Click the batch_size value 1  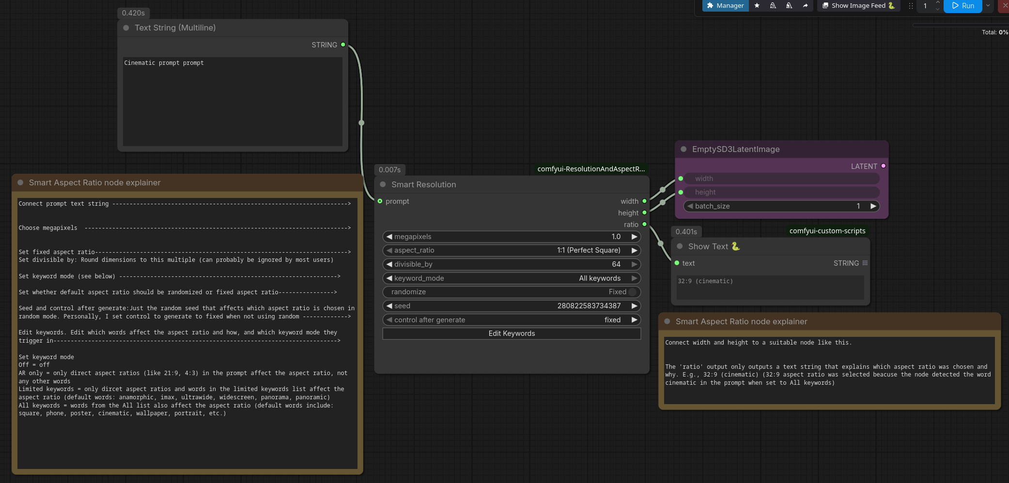[858, 206]
